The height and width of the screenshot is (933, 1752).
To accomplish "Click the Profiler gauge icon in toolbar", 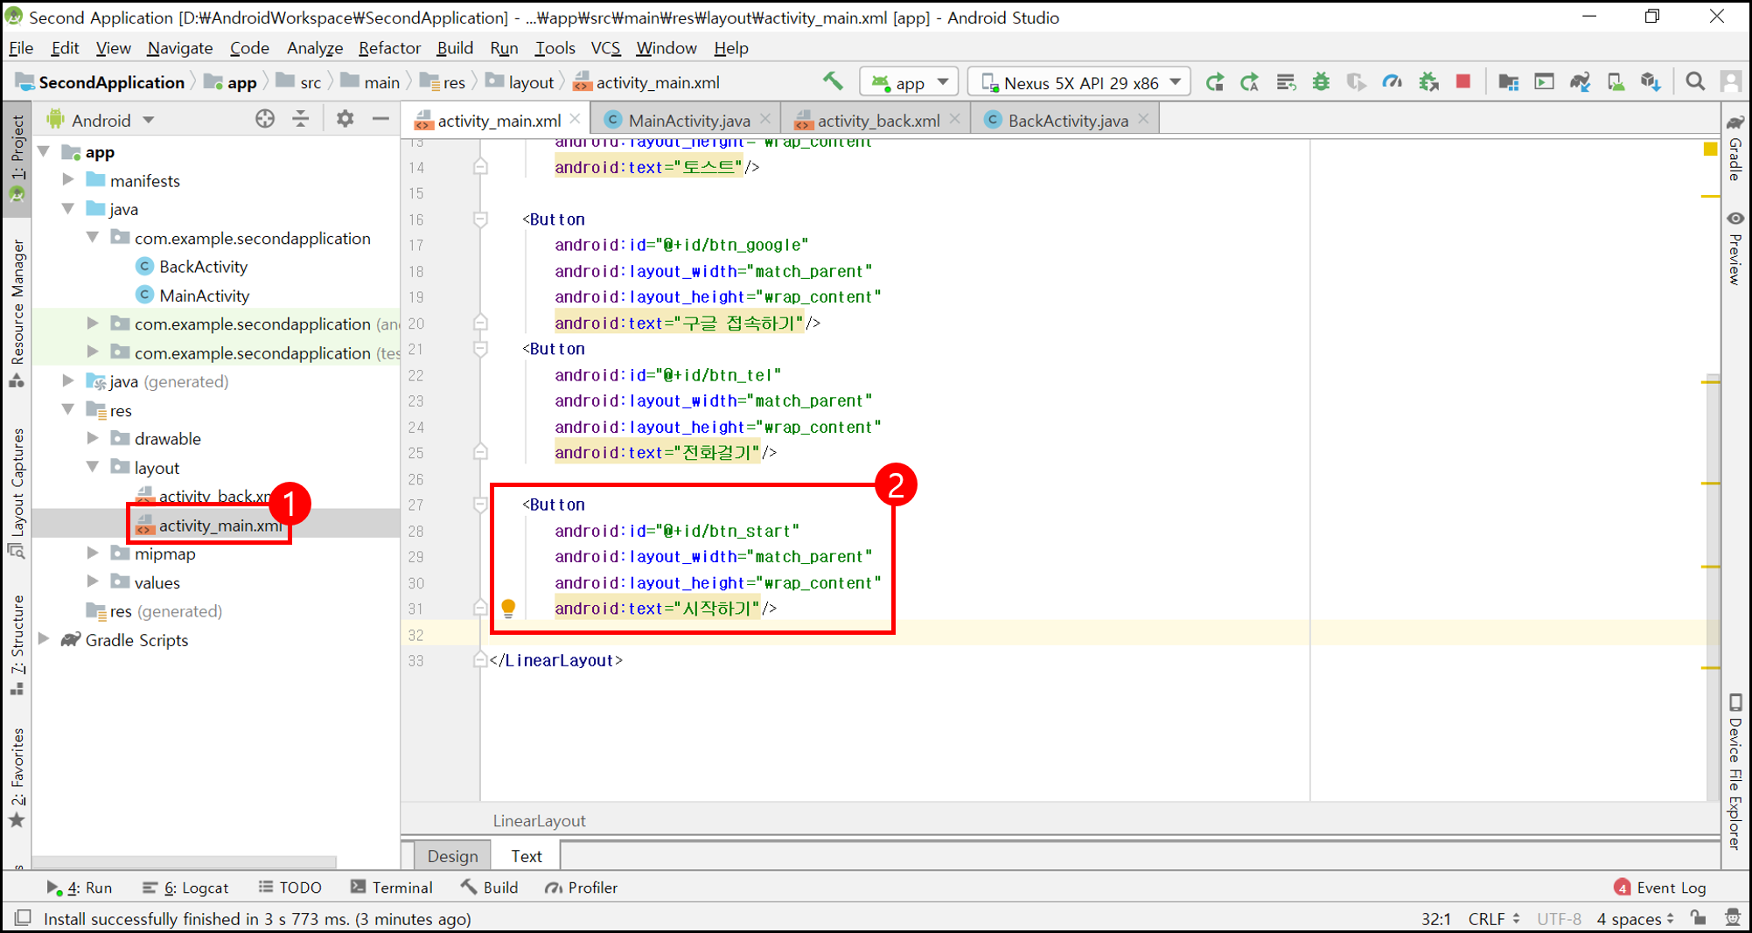I will pos(1393,81).
